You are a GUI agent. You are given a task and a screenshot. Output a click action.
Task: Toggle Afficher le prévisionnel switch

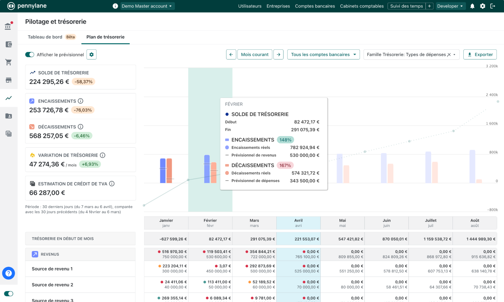point(30,55)
